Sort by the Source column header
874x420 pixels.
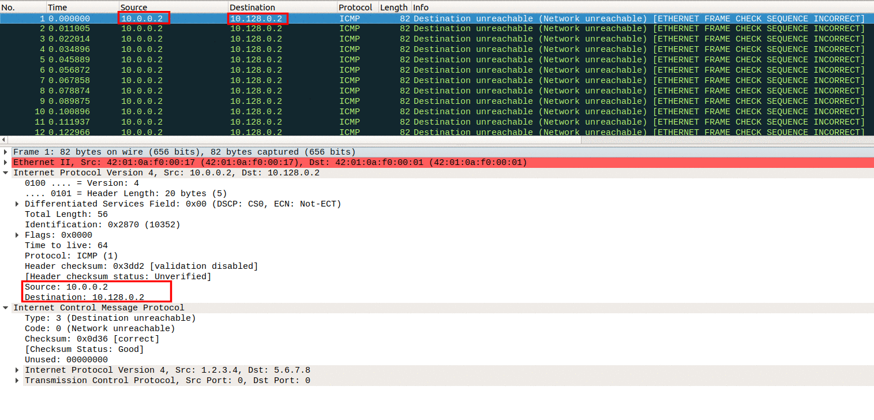[x=173, y=7]
